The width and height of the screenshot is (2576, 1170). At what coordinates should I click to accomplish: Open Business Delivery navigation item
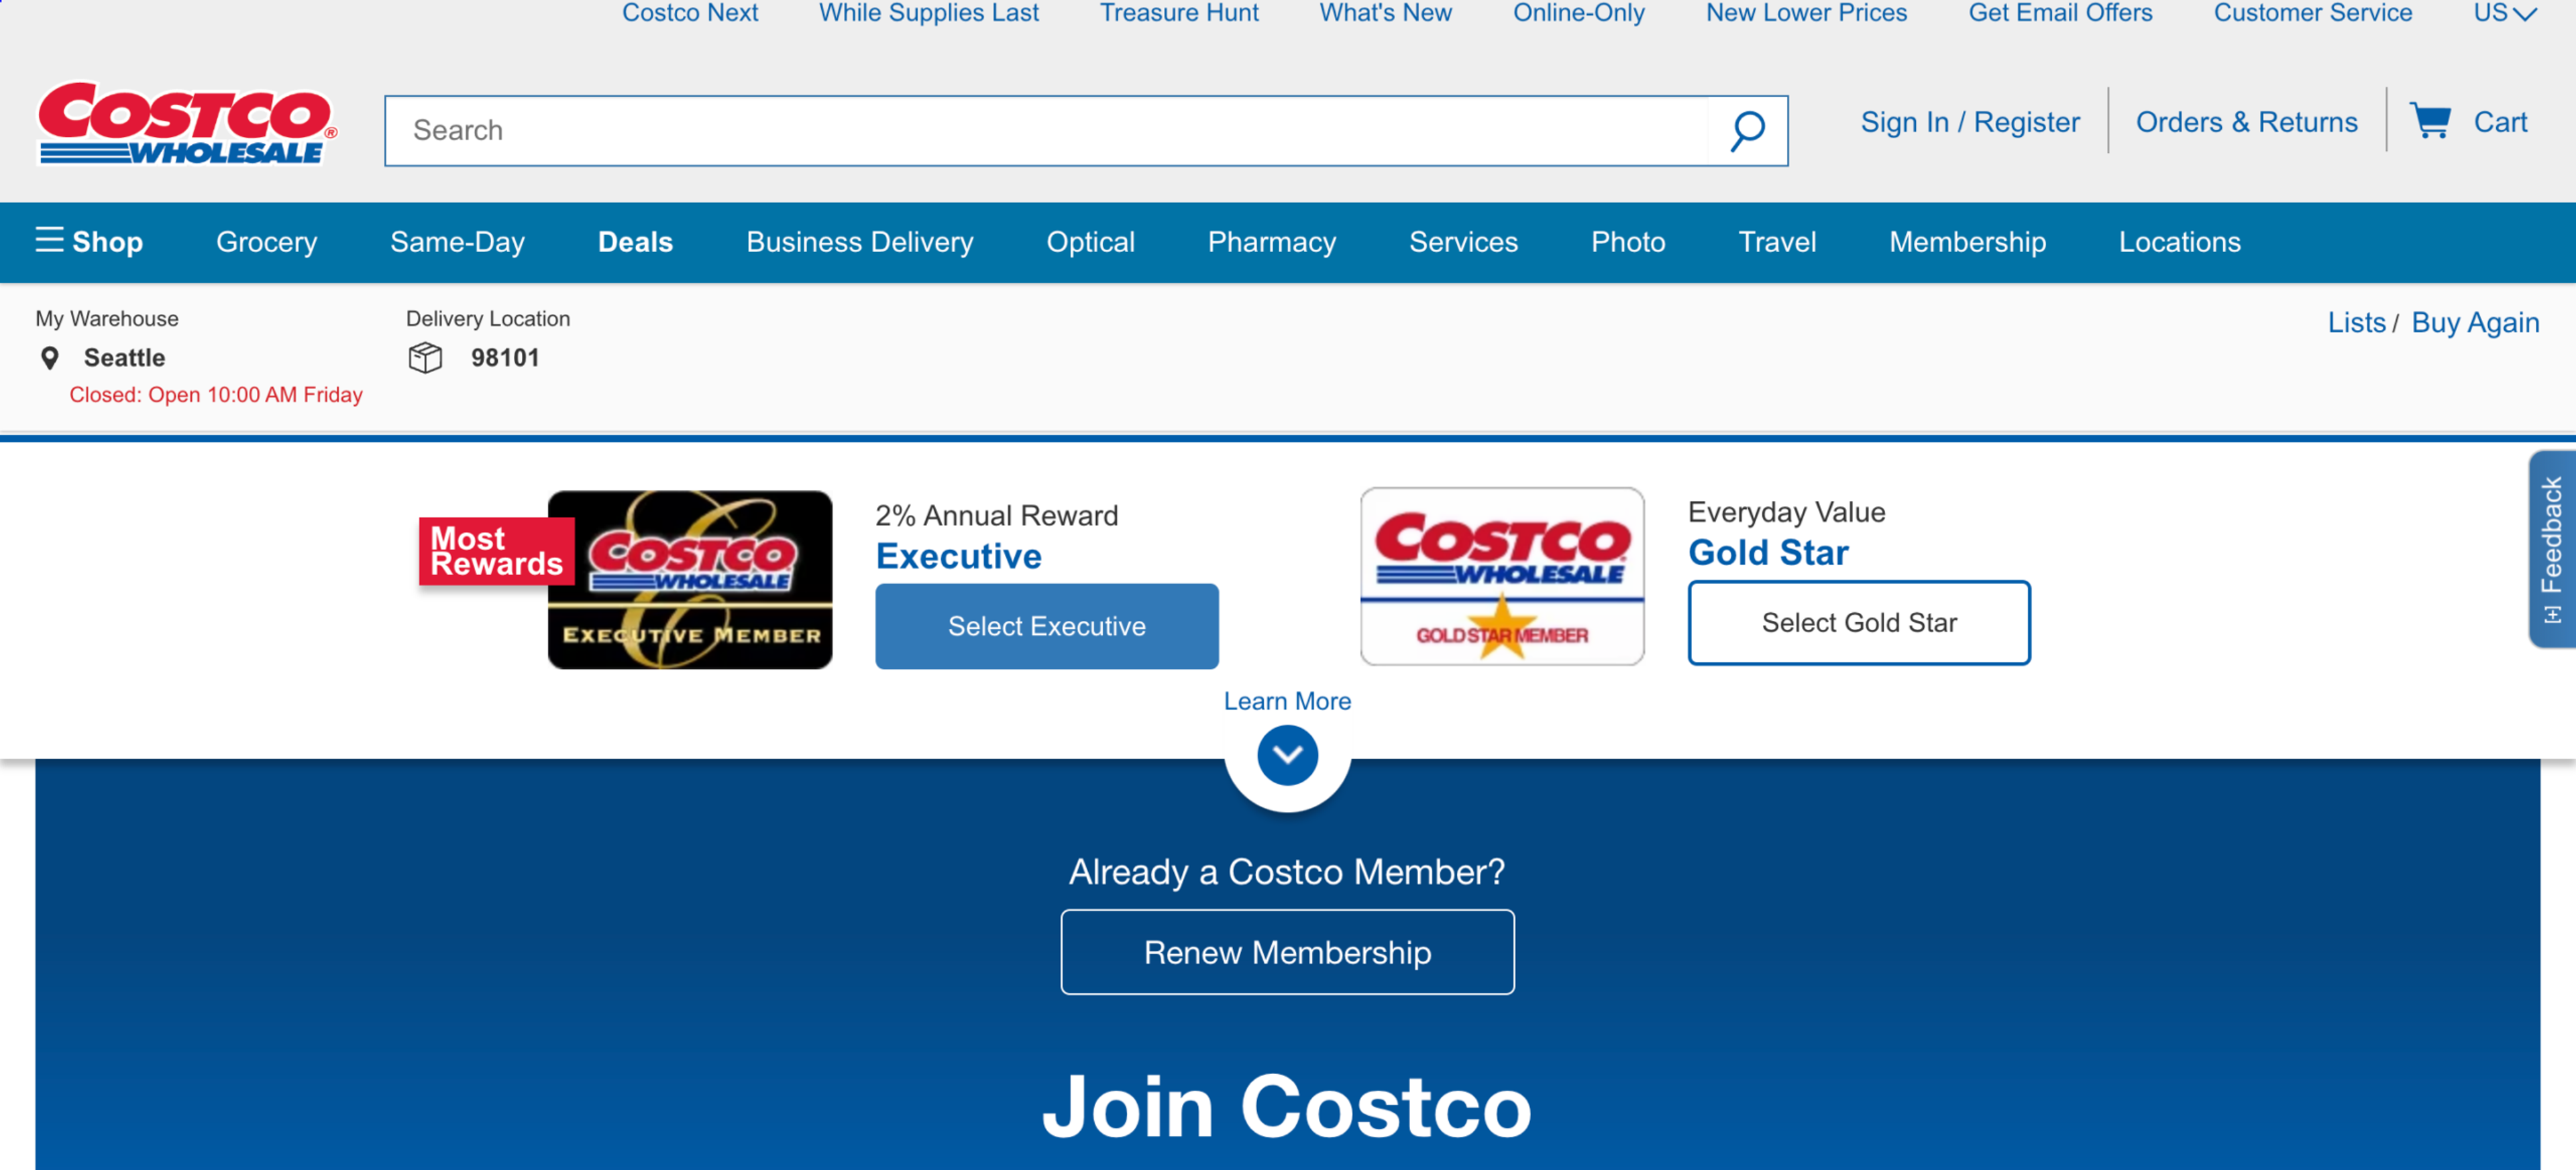(859, 242)
